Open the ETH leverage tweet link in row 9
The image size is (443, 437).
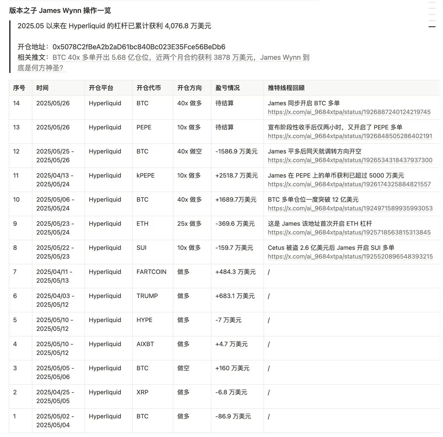tap(349, 232)
